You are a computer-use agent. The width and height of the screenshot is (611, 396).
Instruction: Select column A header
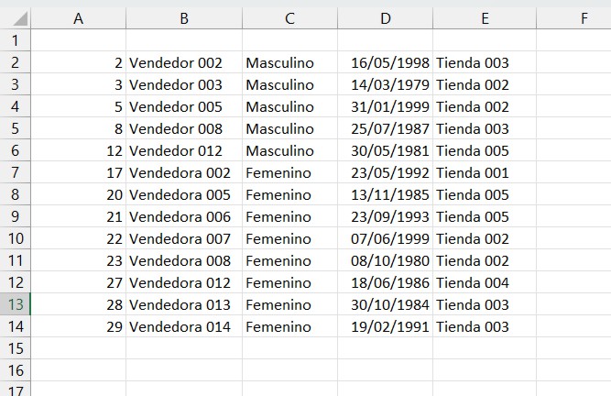(x=79, y=18)
